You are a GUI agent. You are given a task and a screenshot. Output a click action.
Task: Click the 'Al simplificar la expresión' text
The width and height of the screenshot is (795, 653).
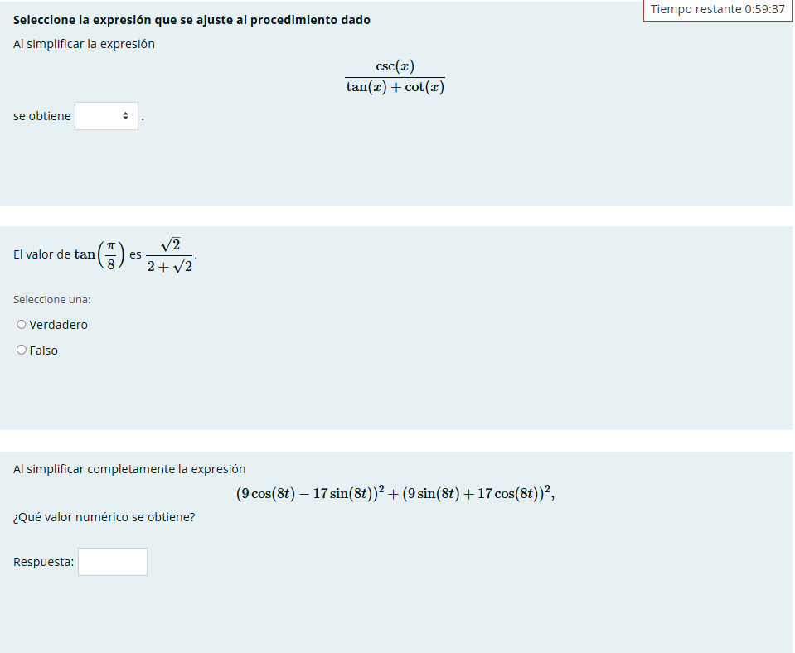pyautogui.click(x=84, y=44)
